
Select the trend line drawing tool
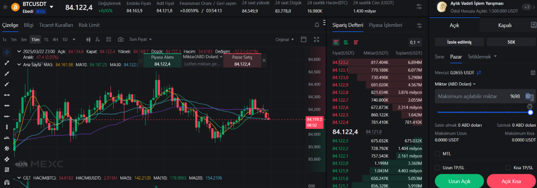coord(7,63)
